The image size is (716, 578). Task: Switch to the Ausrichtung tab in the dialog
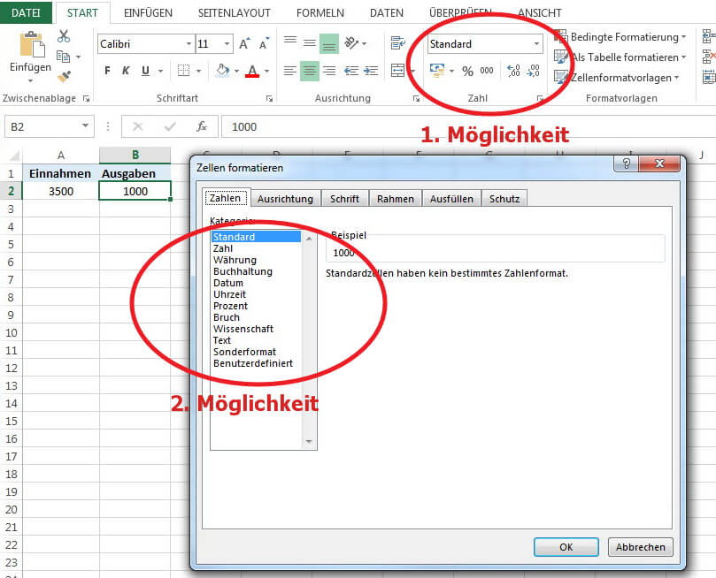[285, 199]
